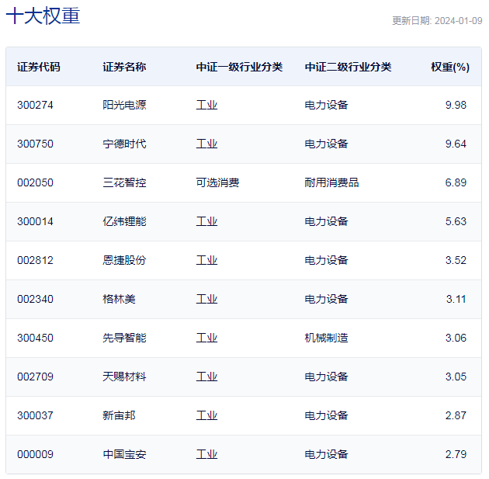Screen dimensions: 489x479
Task: Click the 十大权重 section title
Action: (x=43, y=16)
